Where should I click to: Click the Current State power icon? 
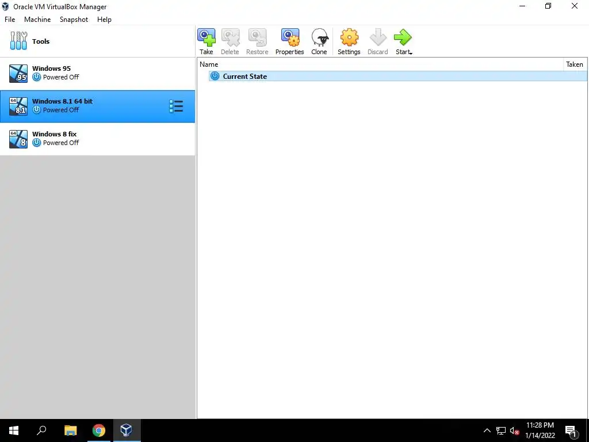[x=215, y=76]
